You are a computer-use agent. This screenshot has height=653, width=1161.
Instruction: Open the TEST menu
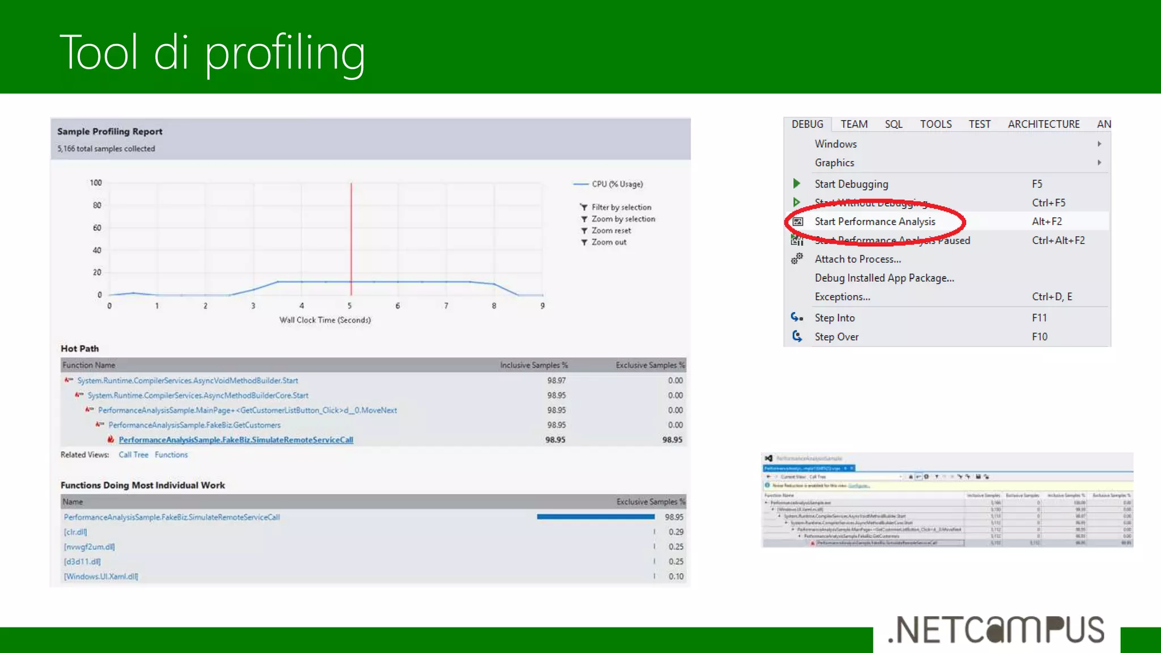980,124
